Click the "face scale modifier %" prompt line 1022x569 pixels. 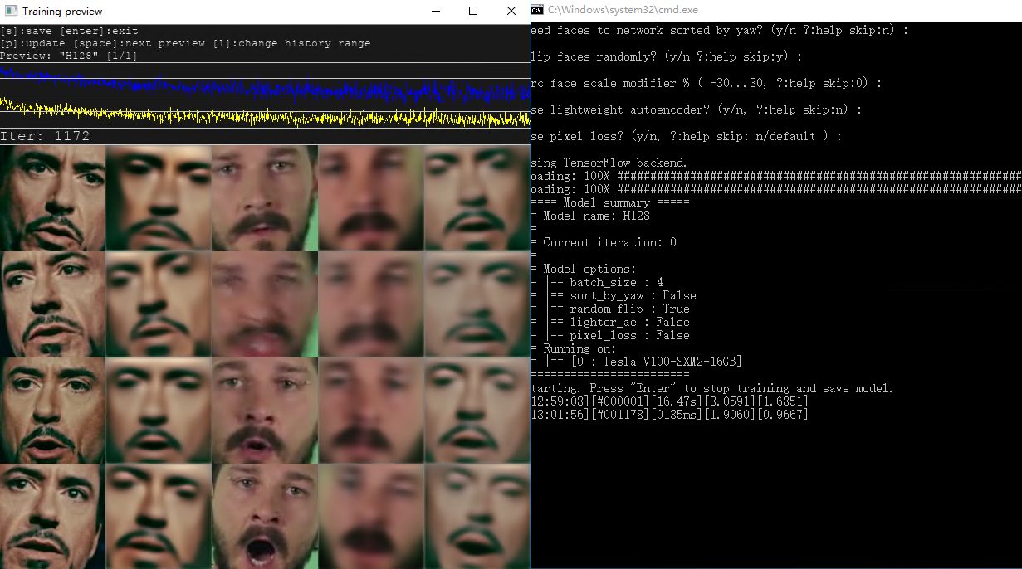point(707,84)
